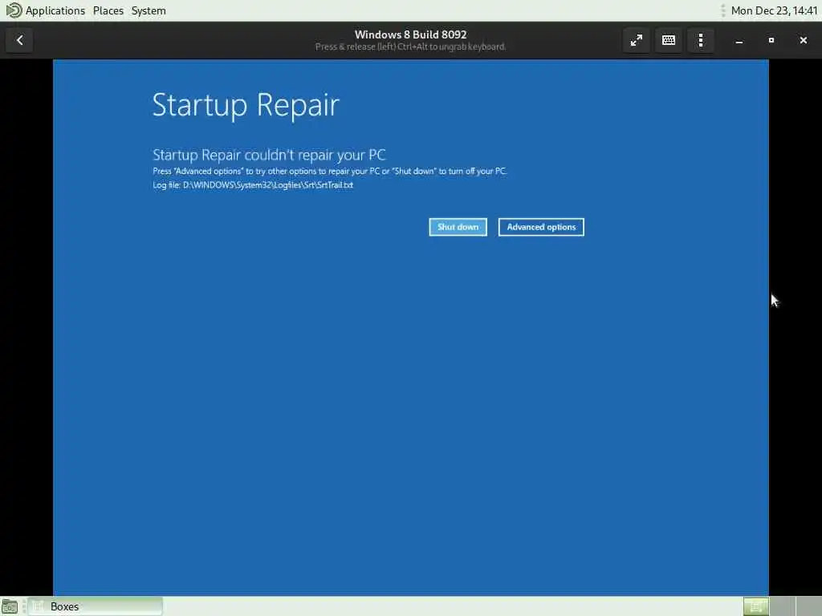This screenshot has width=822, height=616.
Task: Open the keyboard shortcuts icon
Action: coord(669,40)
